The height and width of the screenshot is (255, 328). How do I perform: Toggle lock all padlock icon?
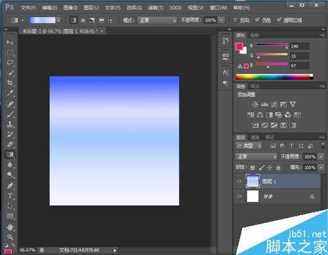click(278, 168)
